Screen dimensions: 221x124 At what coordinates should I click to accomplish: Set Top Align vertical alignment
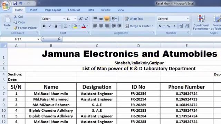click(95, 18)
